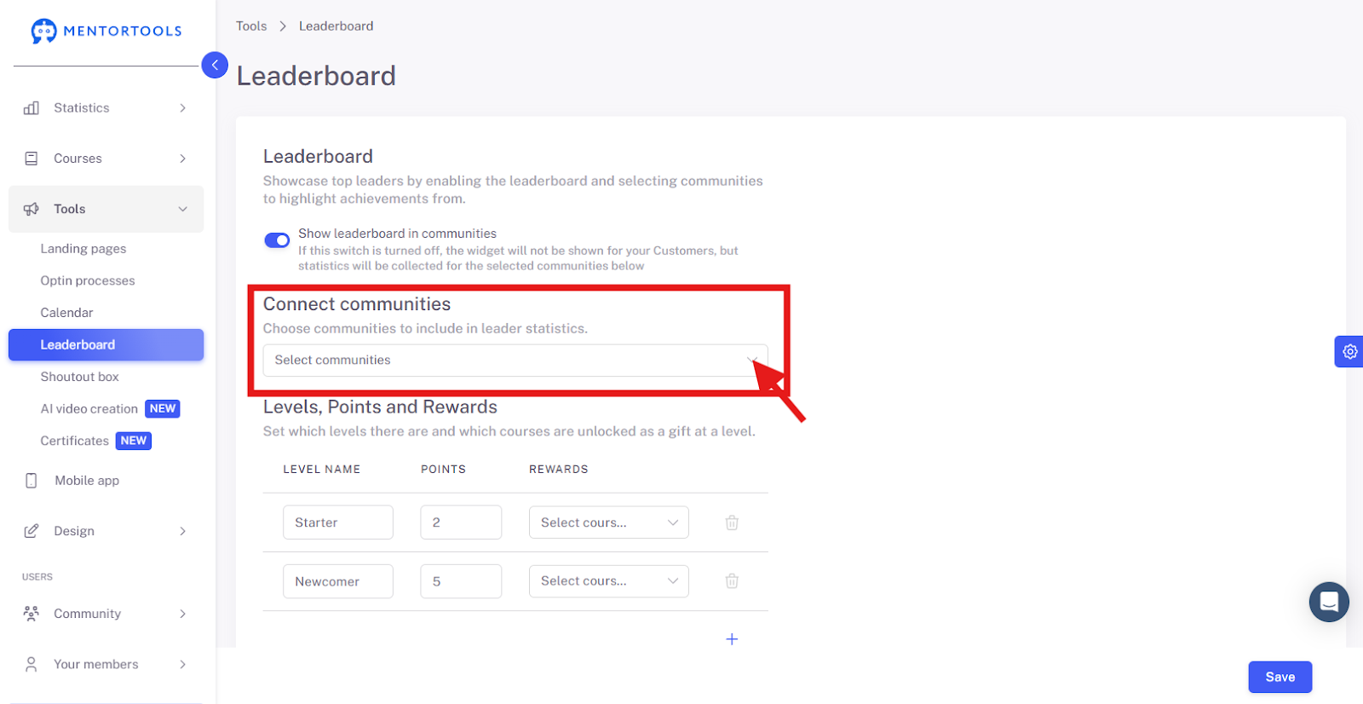The height and width of the screenshot is (704, 1363).
Task: Open the Select communities dropdown
Action: (x=515, y=361)
